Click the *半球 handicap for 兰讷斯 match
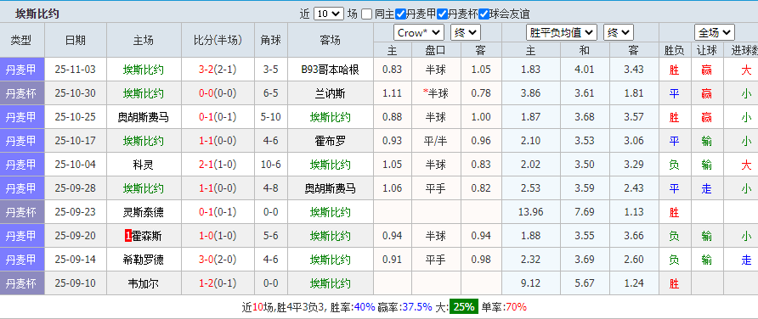 [436, 93]
